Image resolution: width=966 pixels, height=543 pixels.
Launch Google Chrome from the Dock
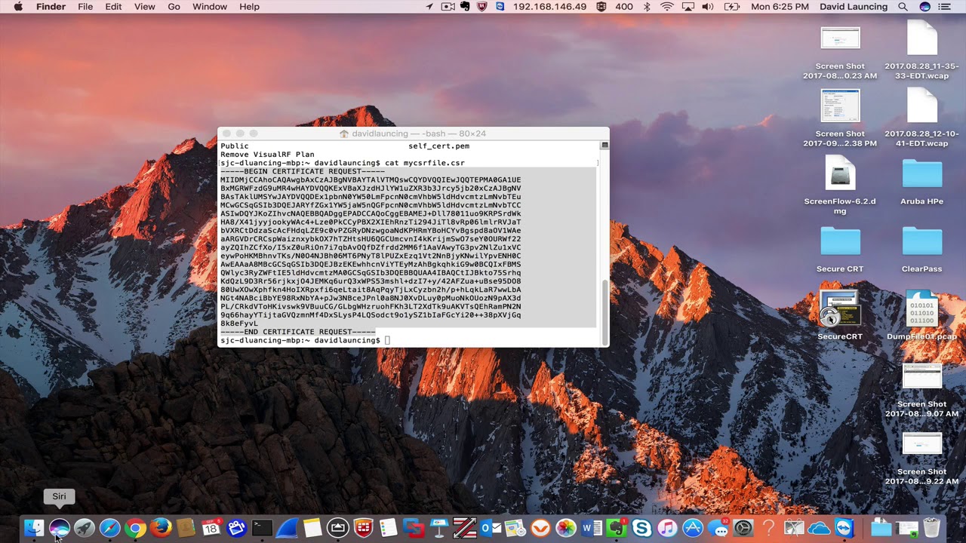135,528
